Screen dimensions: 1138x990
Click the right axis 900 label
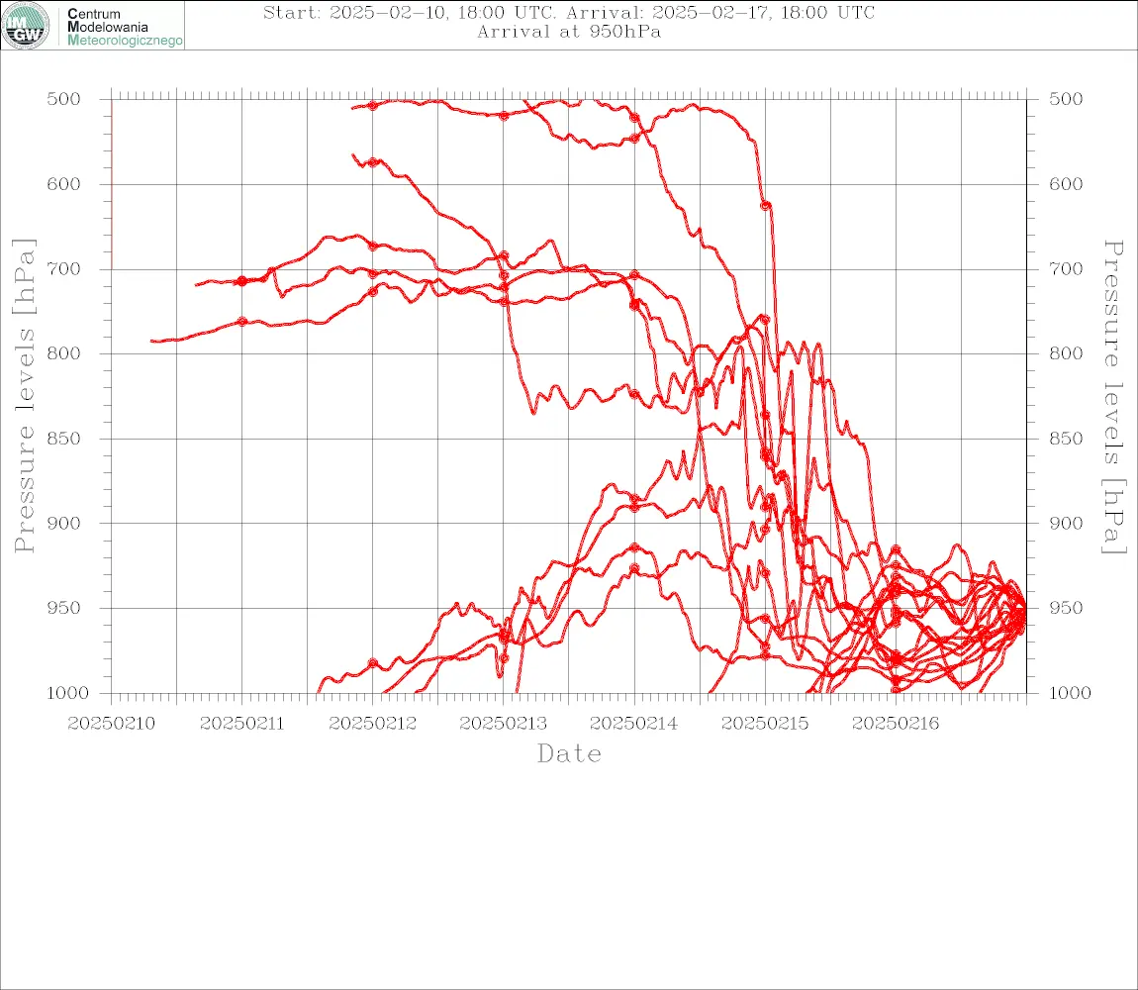tap(1066, 523)
